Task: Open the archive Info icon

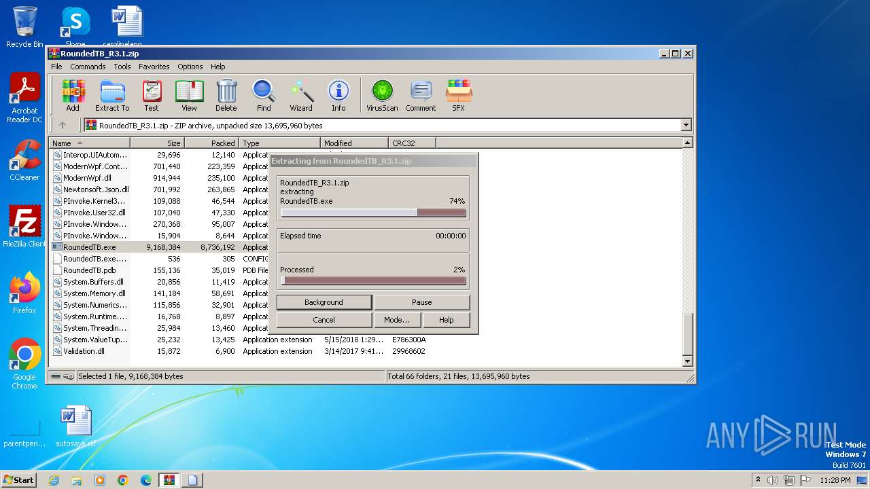Action: [x=338, y=95]
